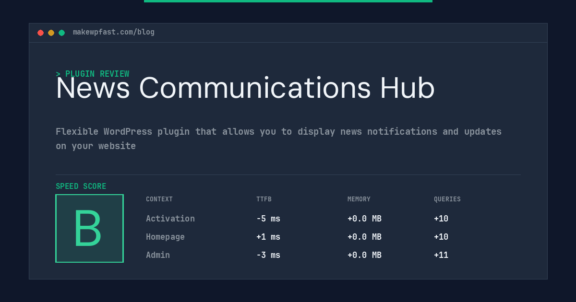Click the makewpfast.com/blog address text
576x302 pixels.
[114, 32]
